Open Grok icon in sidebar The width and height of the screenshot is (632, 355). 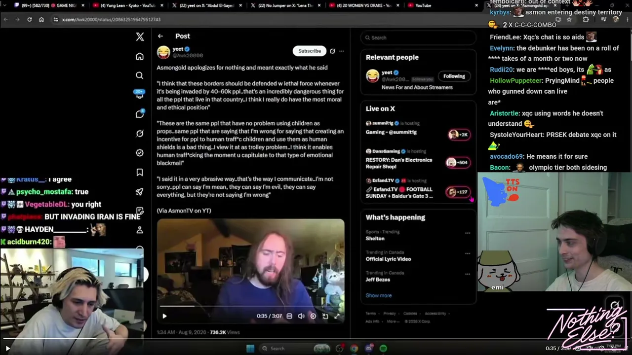pos(140,134)
